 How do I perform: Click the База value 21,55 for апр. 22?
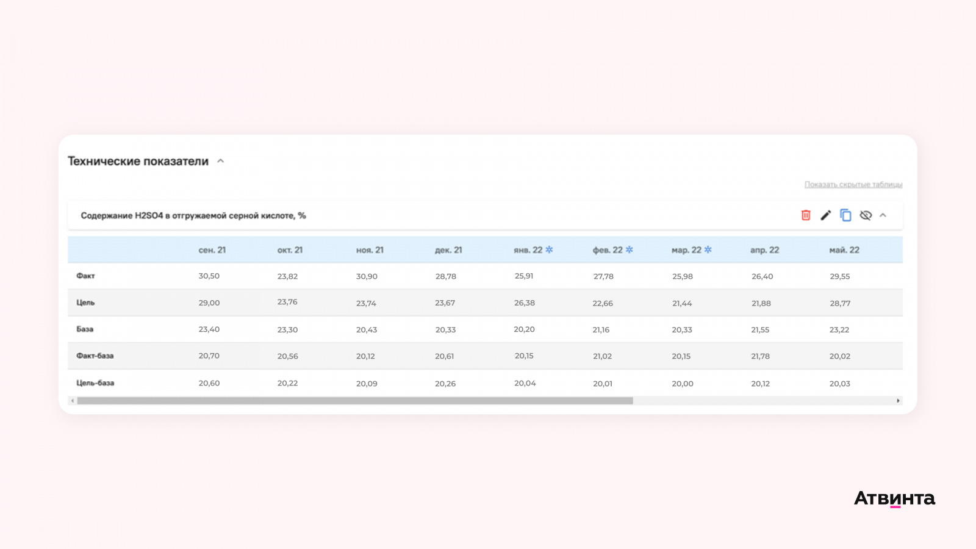[760, 329]
